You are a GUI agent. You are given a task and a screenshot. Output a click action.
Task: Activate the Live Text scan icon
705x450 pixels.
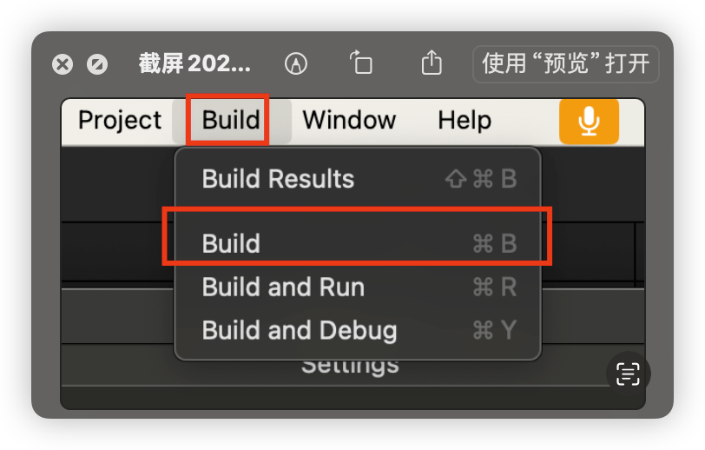(x=628, y=374)
